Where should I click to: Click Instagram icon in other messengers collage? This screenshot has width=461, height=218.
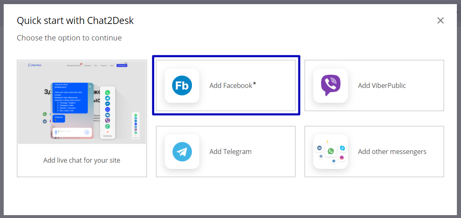coord(342,158)
